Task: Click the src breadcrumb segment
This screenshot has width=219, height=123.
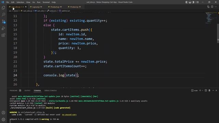Action: [x=10, y=11]
